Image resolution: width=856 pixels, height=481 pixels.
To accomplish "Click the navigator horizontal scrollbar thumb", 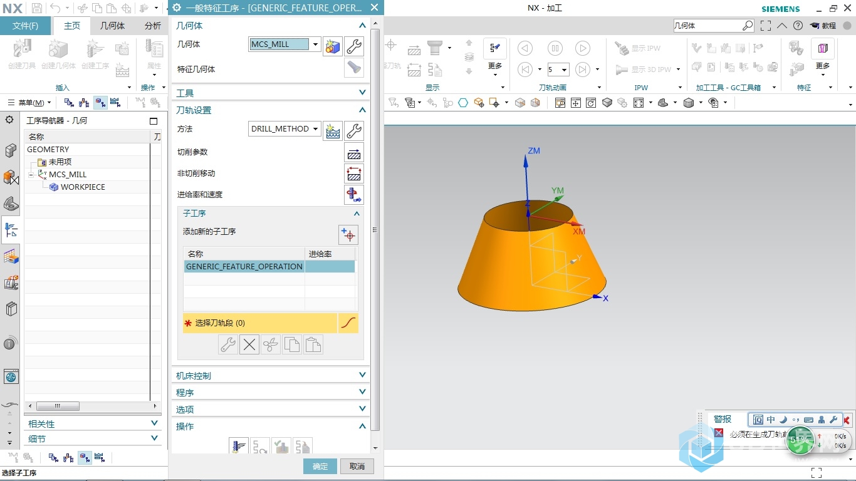I will (x=58, y=406).
